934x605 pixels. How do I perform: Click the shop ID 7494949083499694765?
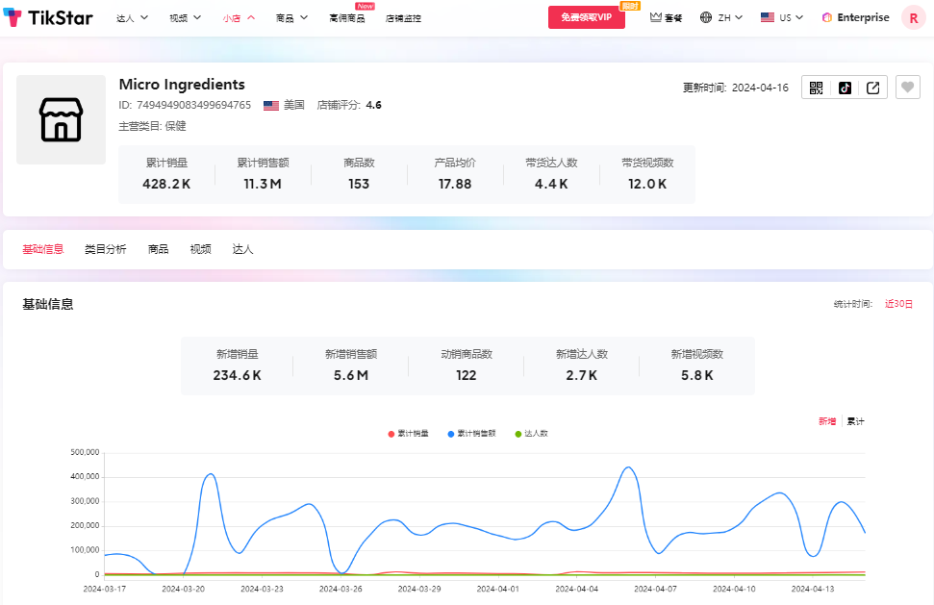pyautogui.click(x=193, y=105)
